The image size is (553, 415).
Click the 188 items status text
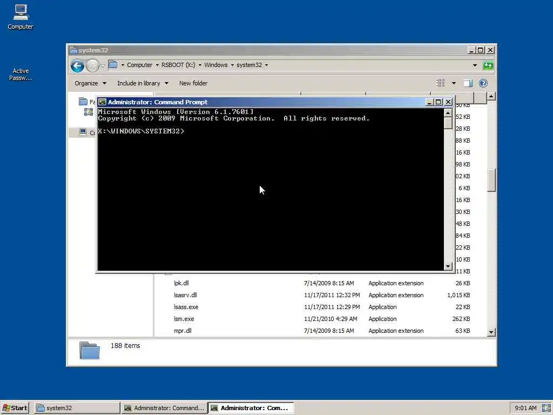click(125, 346)
